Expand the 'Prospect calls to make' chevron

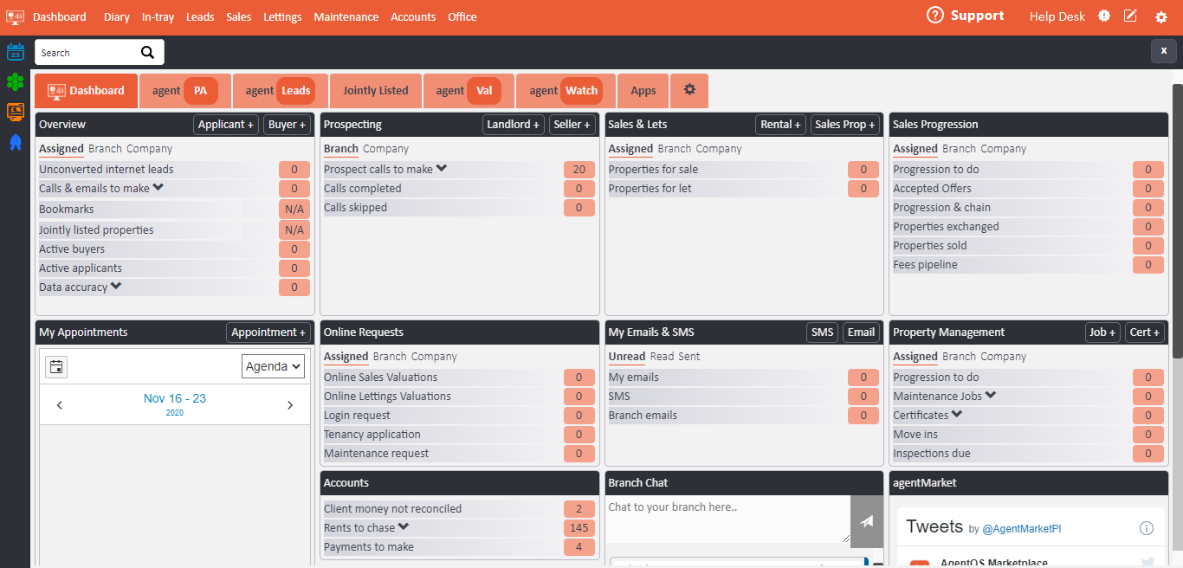click(442, 169)
